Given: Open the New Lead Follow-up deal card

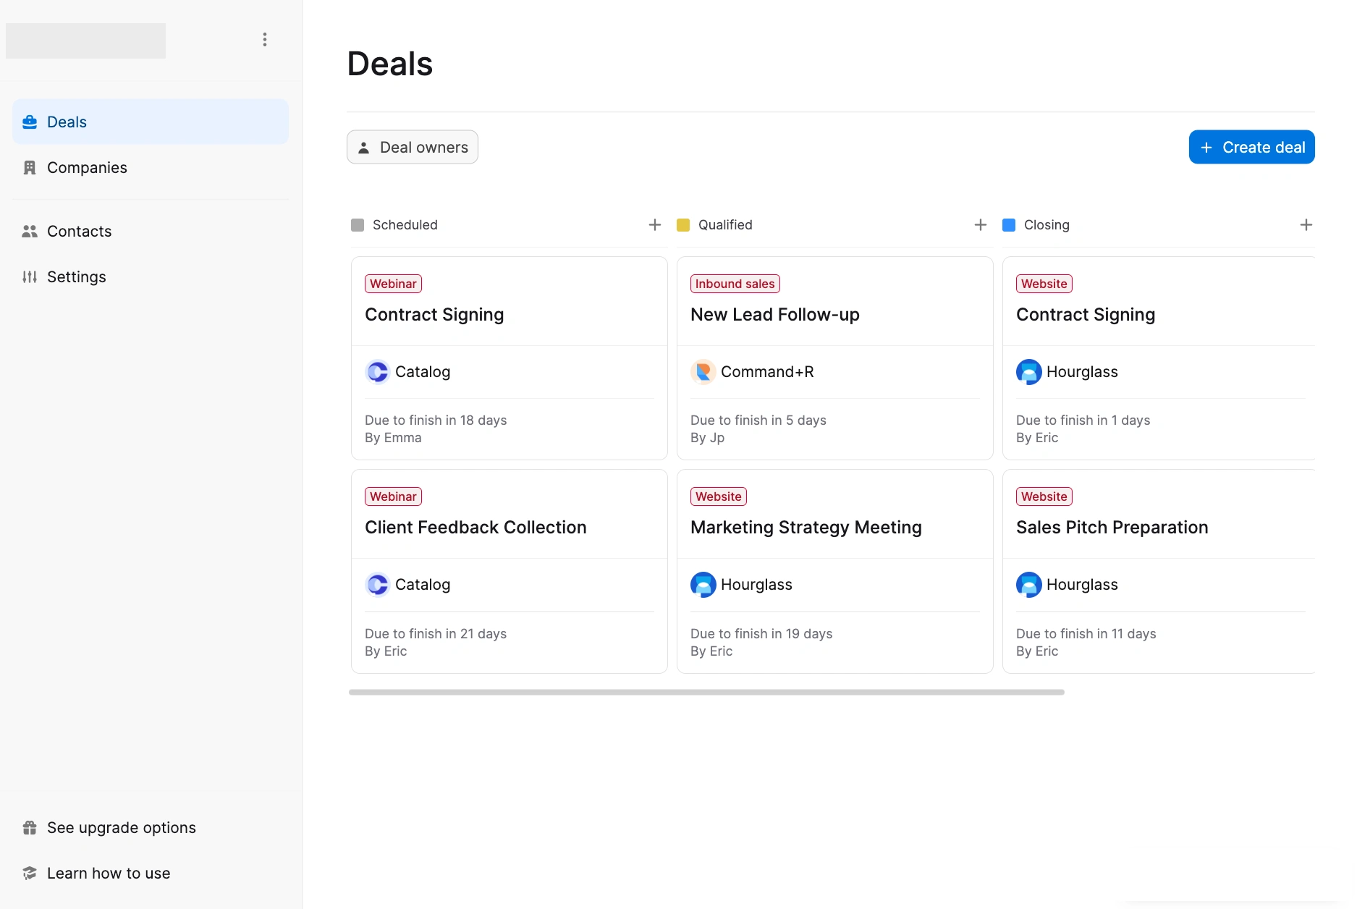Looking at the screenshot, I should [775, 315].
